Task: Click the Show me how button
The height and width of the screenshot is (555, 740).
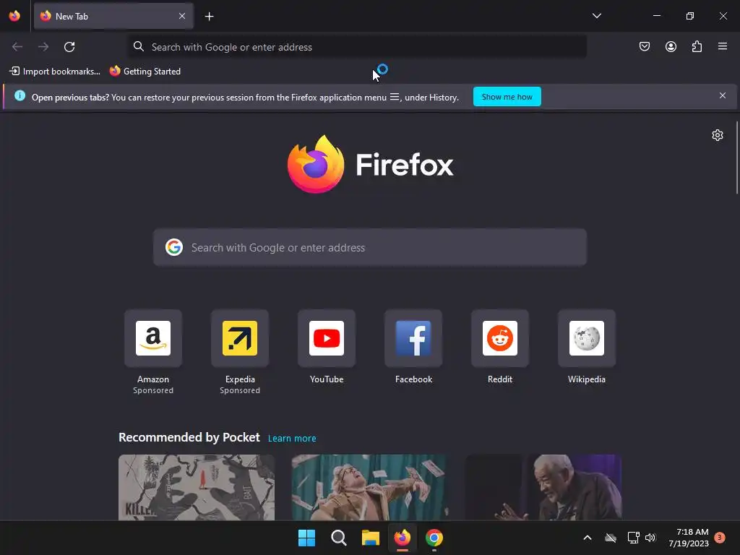Action: pyautogui.click(x=507, y=97)
